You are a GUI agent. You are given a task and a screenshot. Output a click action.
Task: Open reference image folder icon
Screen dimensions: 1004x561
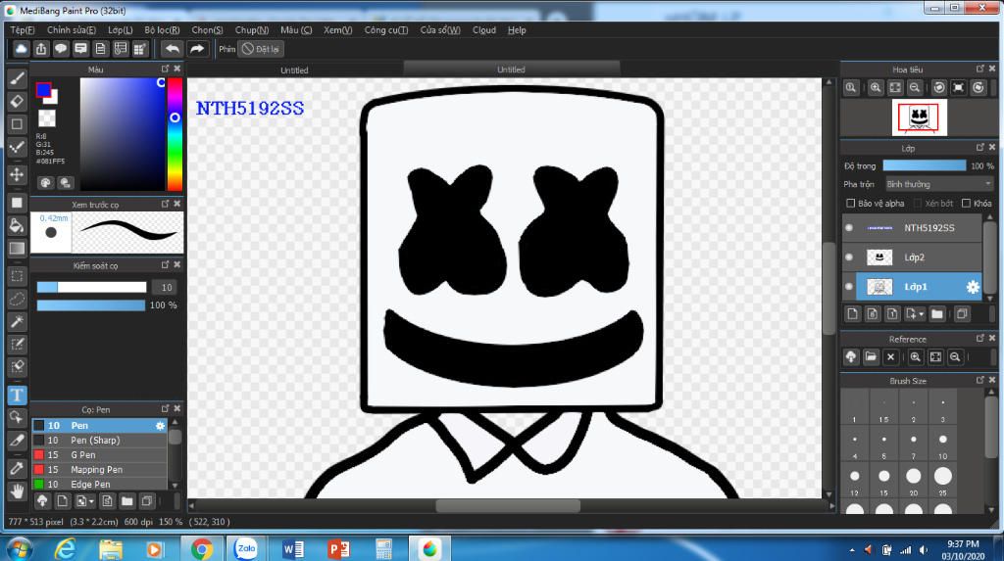(x=871, y=357)
